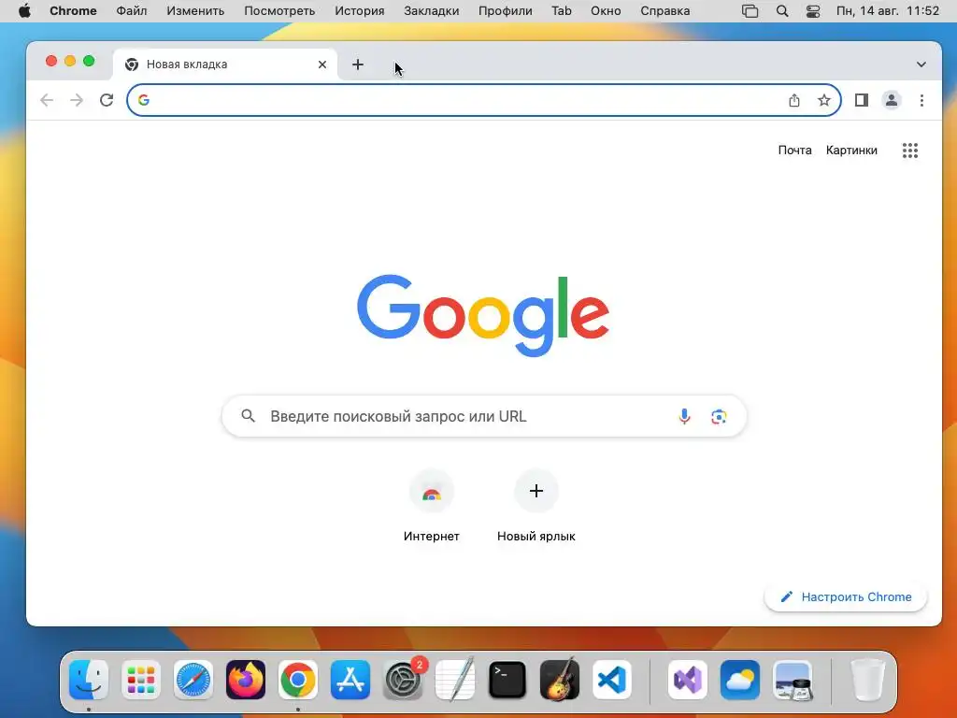Launch Firefox from the Dock
This screenshot has height=718, width=957.
[x=246, y=680]
